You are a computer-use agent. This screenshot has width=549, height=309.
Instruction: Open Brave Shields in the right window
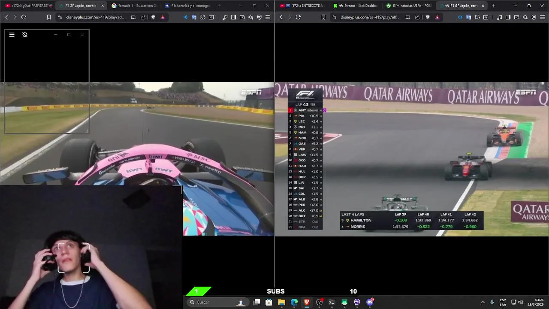coord(428,17)
